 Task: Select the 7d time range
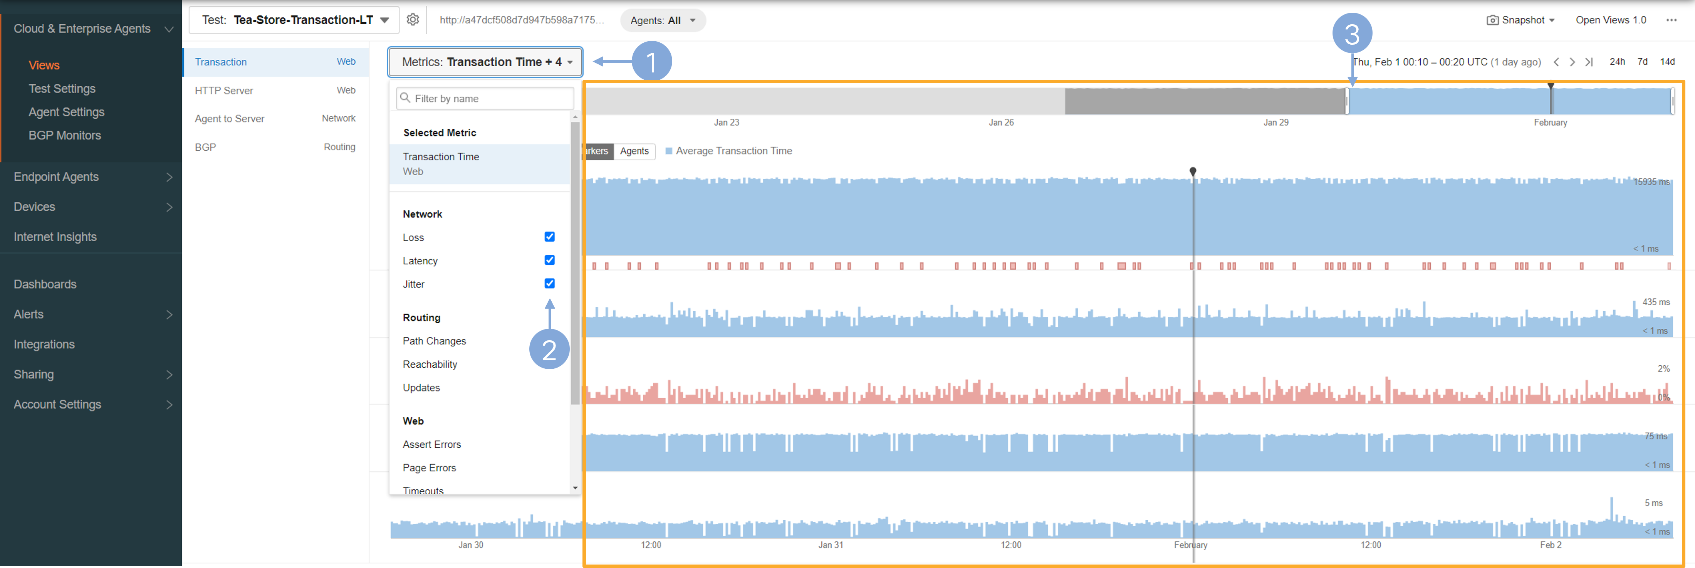pyautogui.click(x=1642, y=62)
